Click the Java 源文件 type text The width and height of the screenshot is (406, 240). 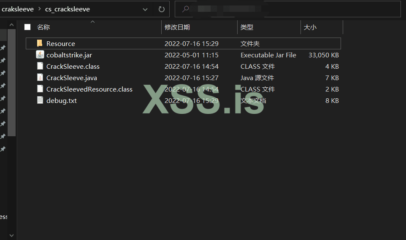coord(257,78)
